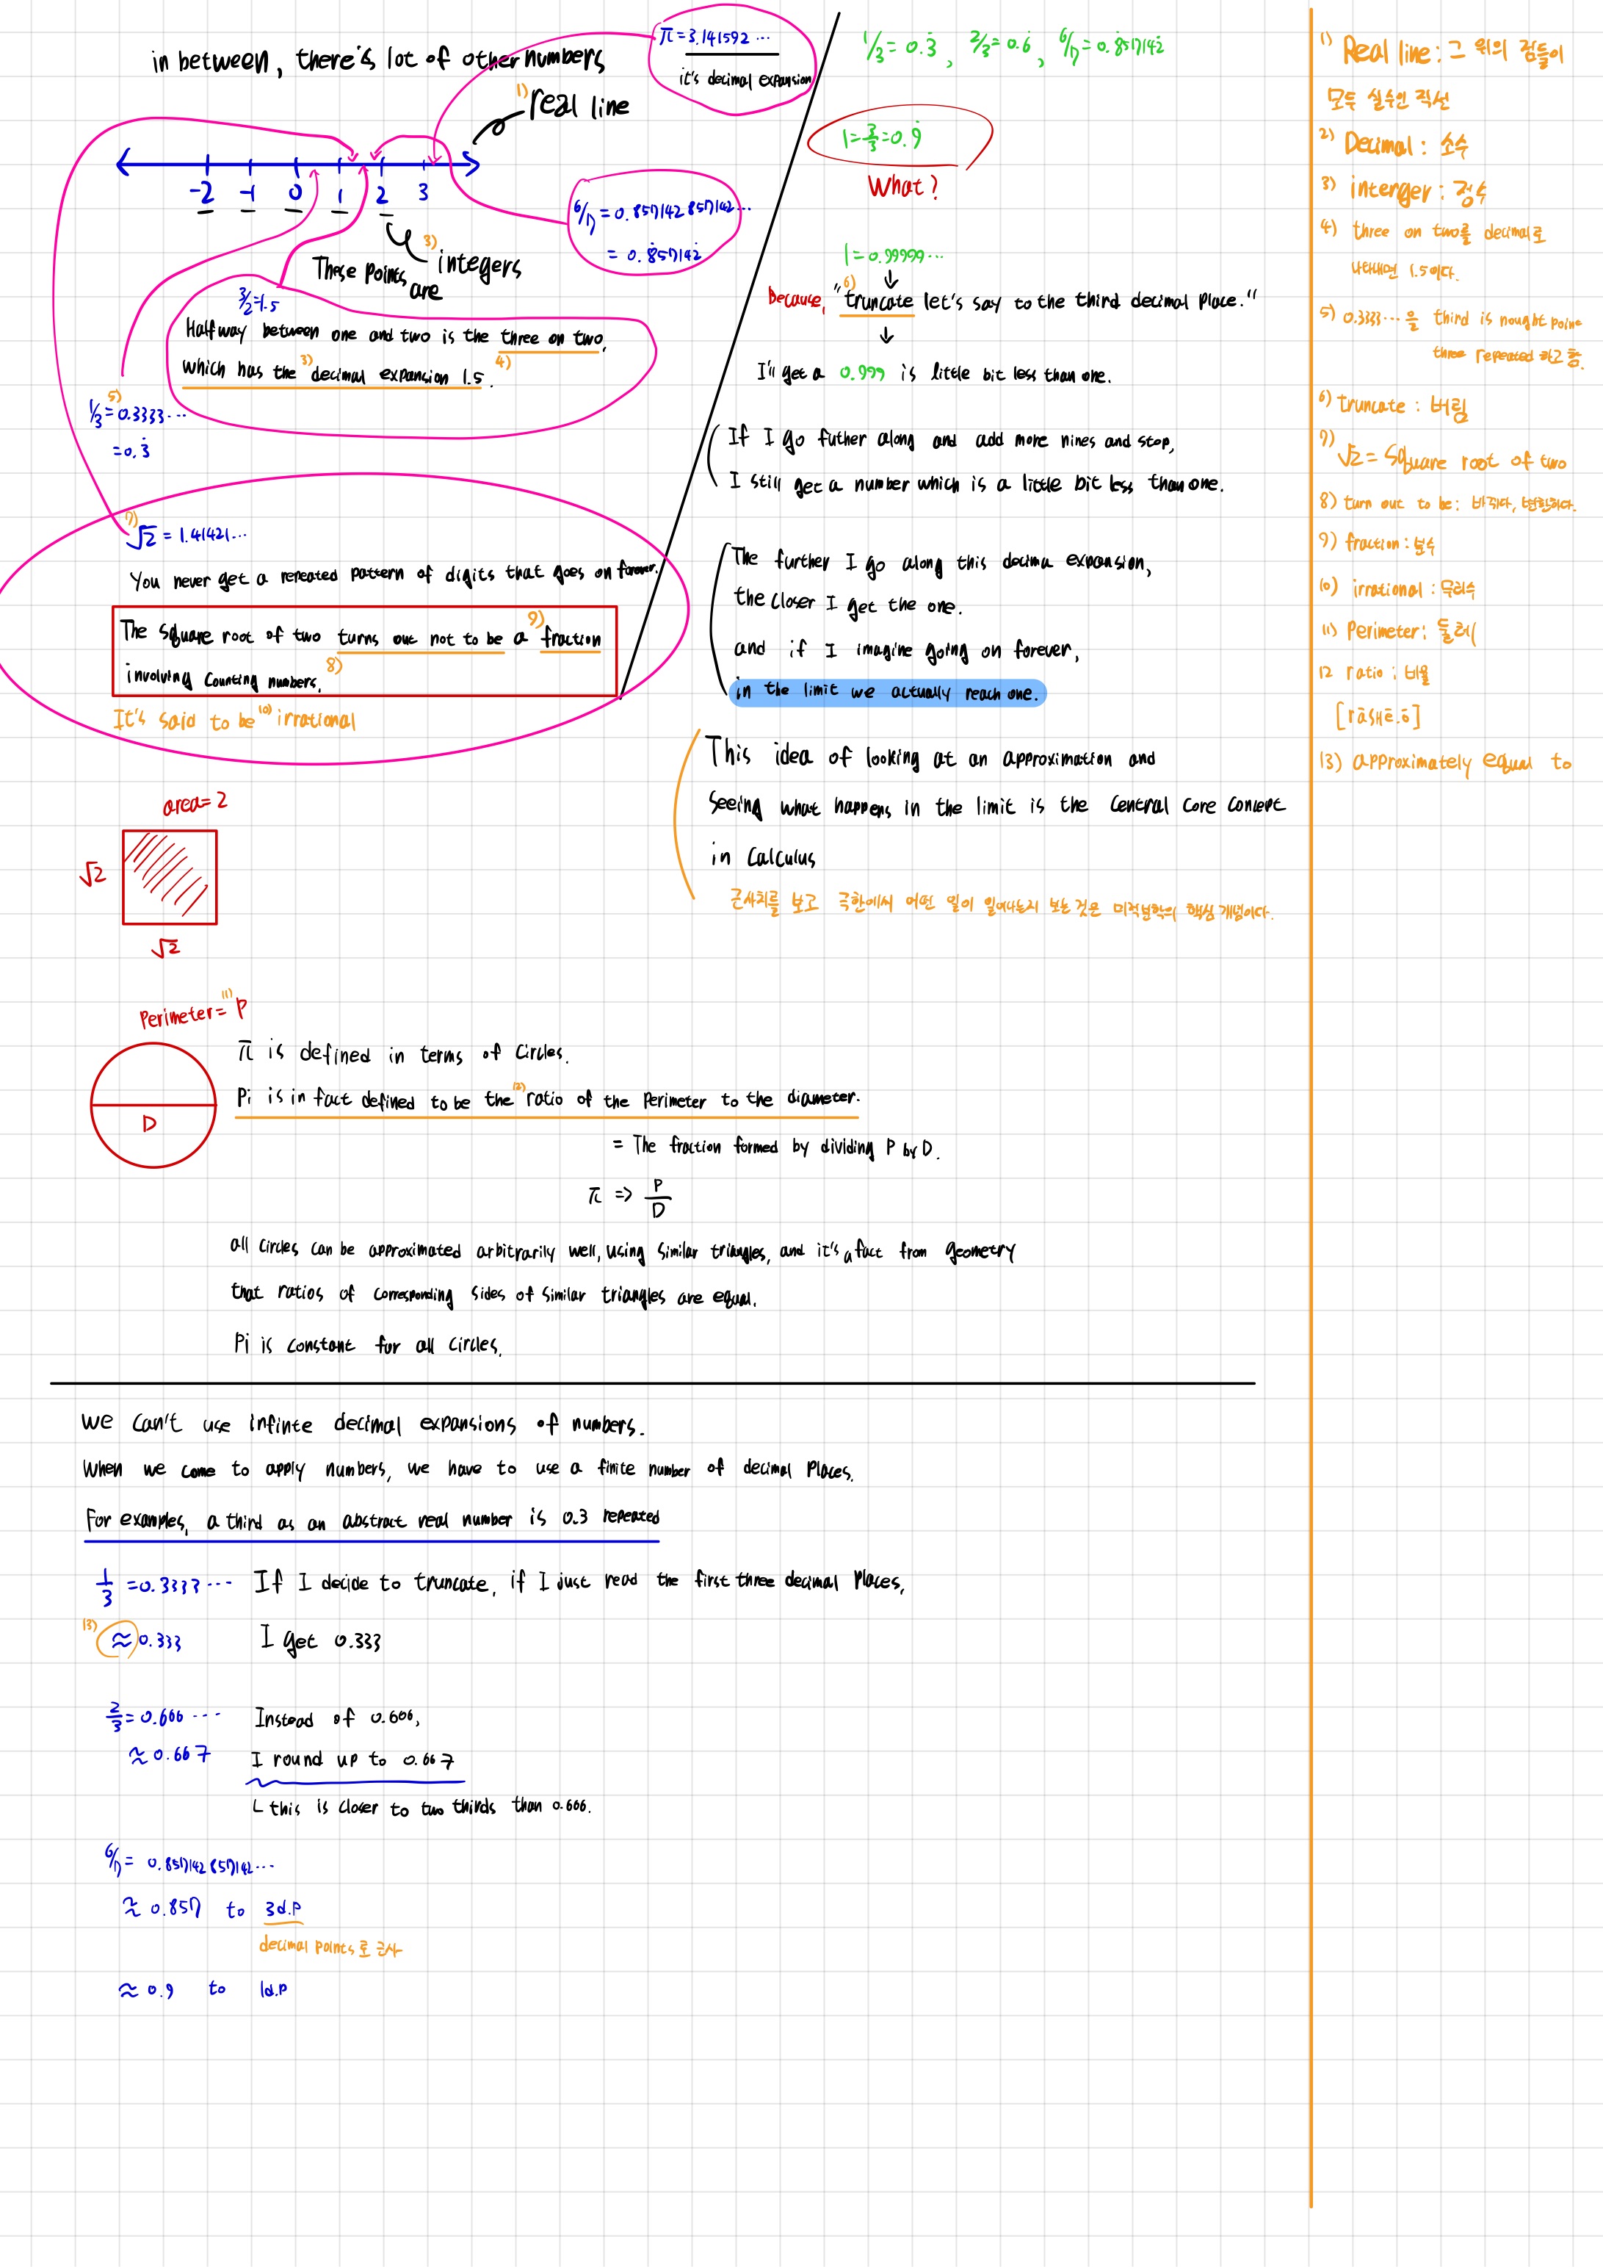This screenshot has width=1603, height=2267.
Task: Click "Pi is in fact defined to be the ratio" line
Action: coord(548,1098)
